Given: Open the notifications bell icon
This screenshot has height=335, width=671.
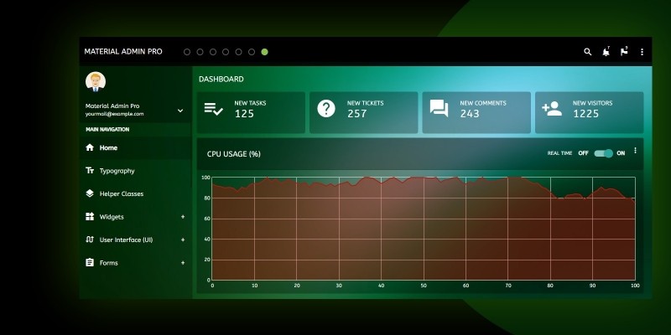Looking at the screenshot, I should click(606, 52).
